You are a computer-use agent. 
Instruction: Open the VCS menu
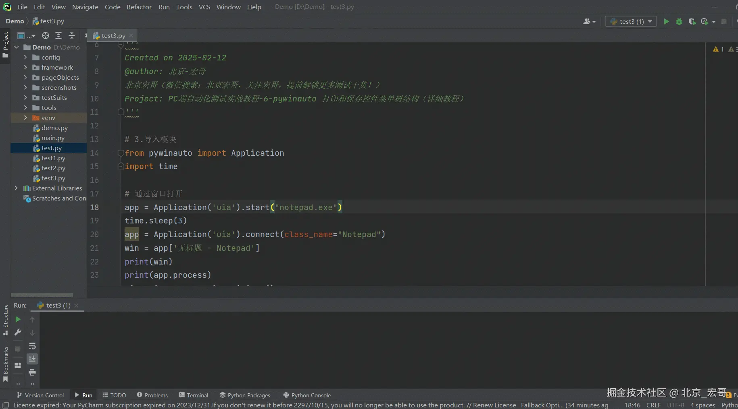(204, 7)
